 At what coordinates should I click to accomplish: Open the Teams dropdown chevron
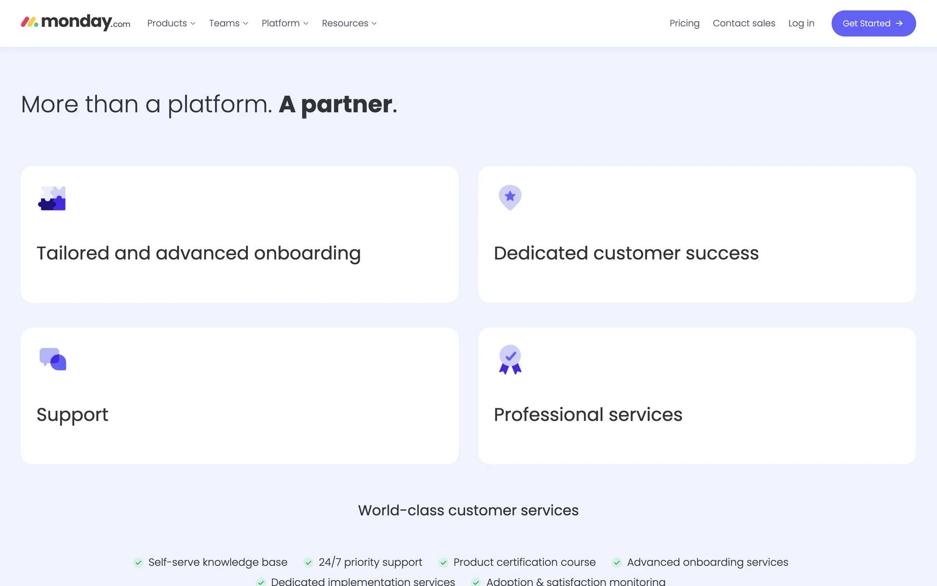tap(245, 23)
